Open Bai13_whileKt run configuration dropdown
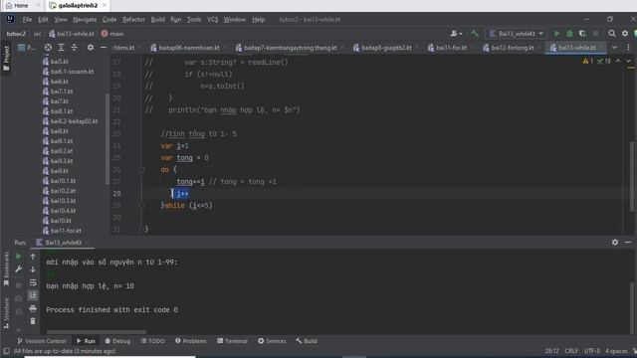Image resolution: width=637 pixels, height=358 pixels. 517,34
